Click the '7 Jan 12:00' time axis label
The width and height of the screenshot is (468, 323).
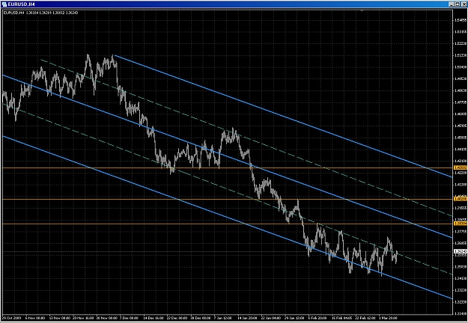click(223, 318)
